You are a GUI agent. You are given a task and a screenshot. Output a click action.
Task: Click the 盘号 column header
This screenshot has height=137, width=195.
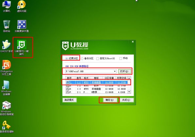(79, 78)
